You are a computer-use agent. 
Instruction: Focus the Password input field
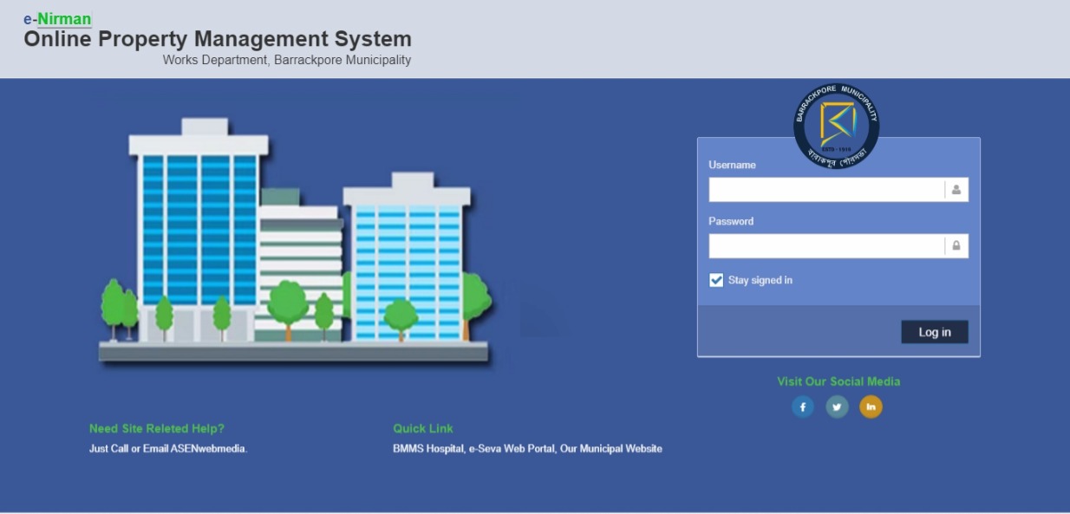[825, 246]
